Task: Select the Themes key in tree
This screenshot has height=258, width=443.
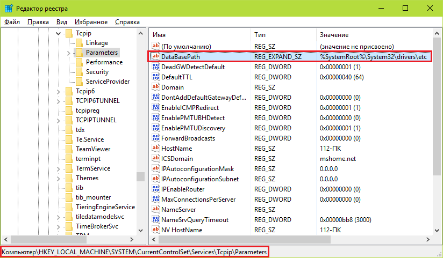Action: pos(87,178)
